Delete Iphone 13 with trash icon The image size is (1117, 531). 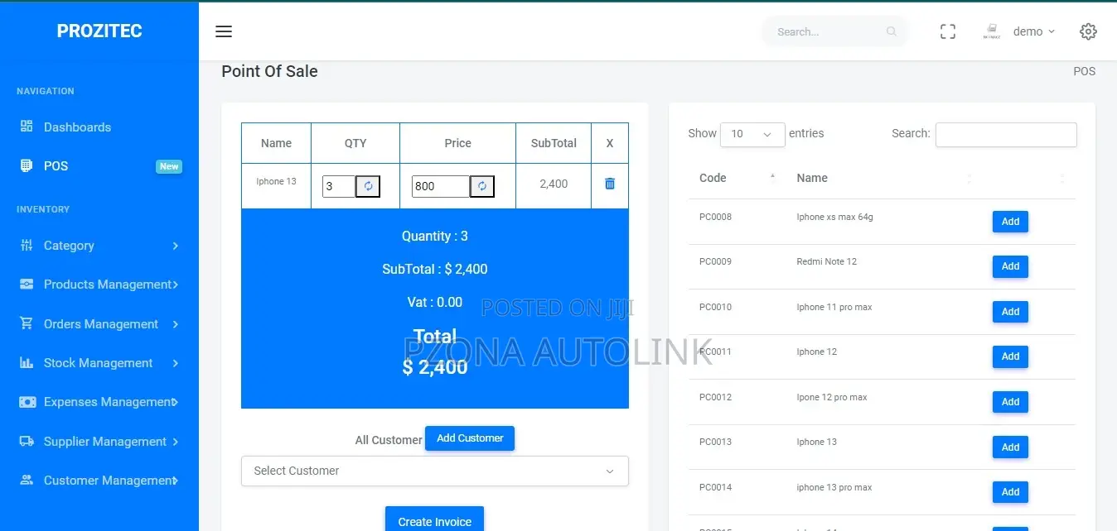(x=610, y=184)
